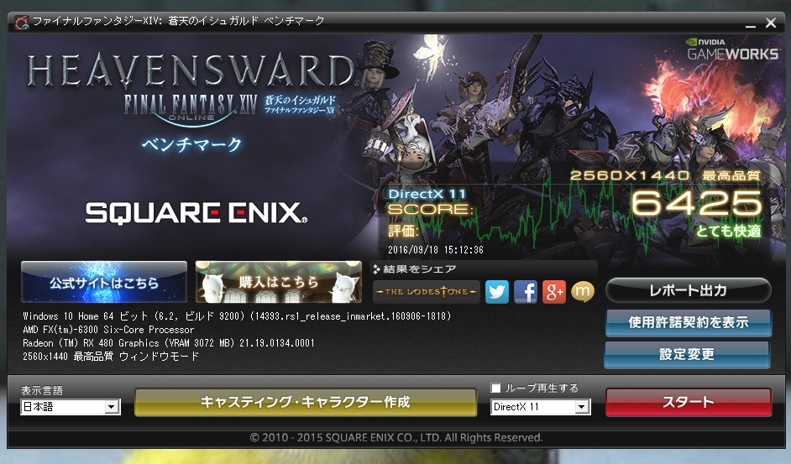The height and width of the screenshot is (464, 791).
Task: Show the license via 使用許諾契約を表示
Action: [x=688, y=322]
